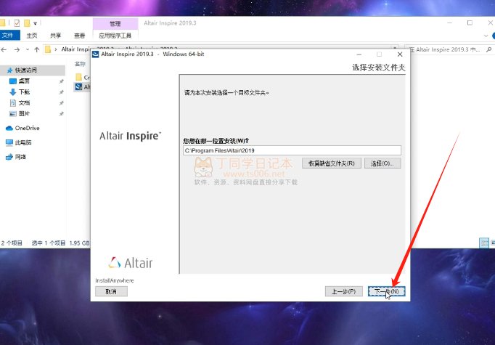Click the Previous (P) button in installer
This screenshot has width=495, height=345.
tap(343, 291)
